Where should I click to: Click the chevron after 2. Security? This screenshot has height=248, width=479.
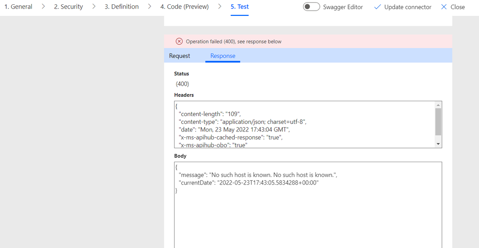pos(94,7)
